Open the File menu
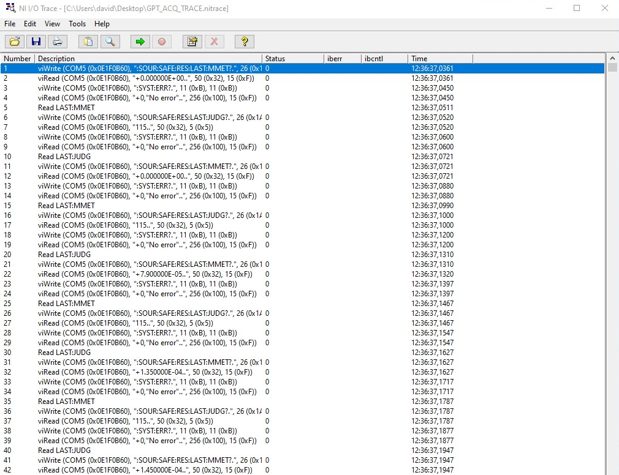Image resolution: width=619 pixels, height=475 pixels. coord(10,24)
